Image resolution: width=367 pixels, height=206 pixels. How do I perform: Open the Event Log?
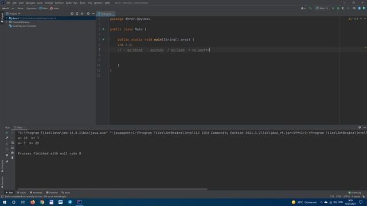coord(355,193)
